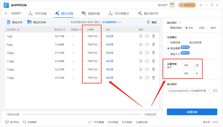The height and width of the screenshot is (127, 223).
Task: Adjust the width stepper arrows
Action: pos(193,65)
